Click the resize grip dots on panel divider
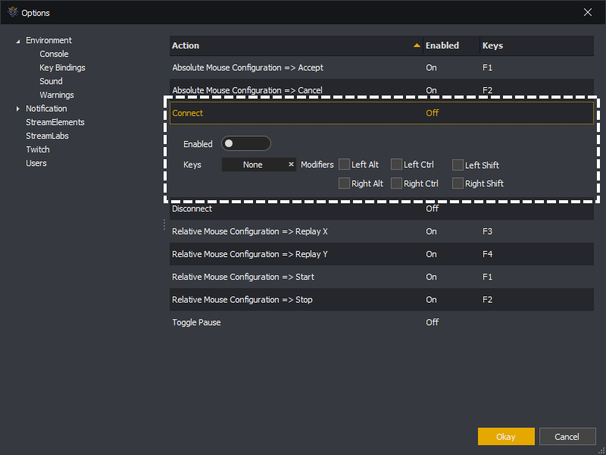Screen dimensions: 606x455 click(164, 224)
